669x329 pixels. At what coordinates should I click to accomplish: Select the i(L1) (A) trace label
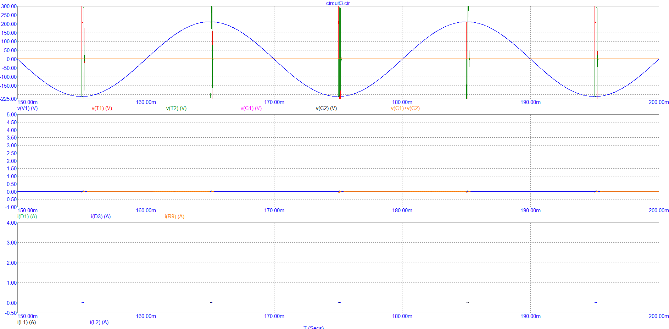[x=27, y=322]
